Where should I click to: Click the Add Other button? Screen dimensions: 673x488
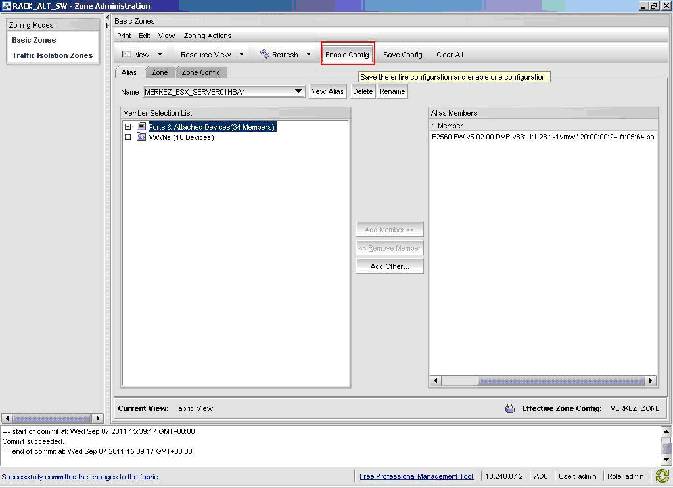coord(390,266)
